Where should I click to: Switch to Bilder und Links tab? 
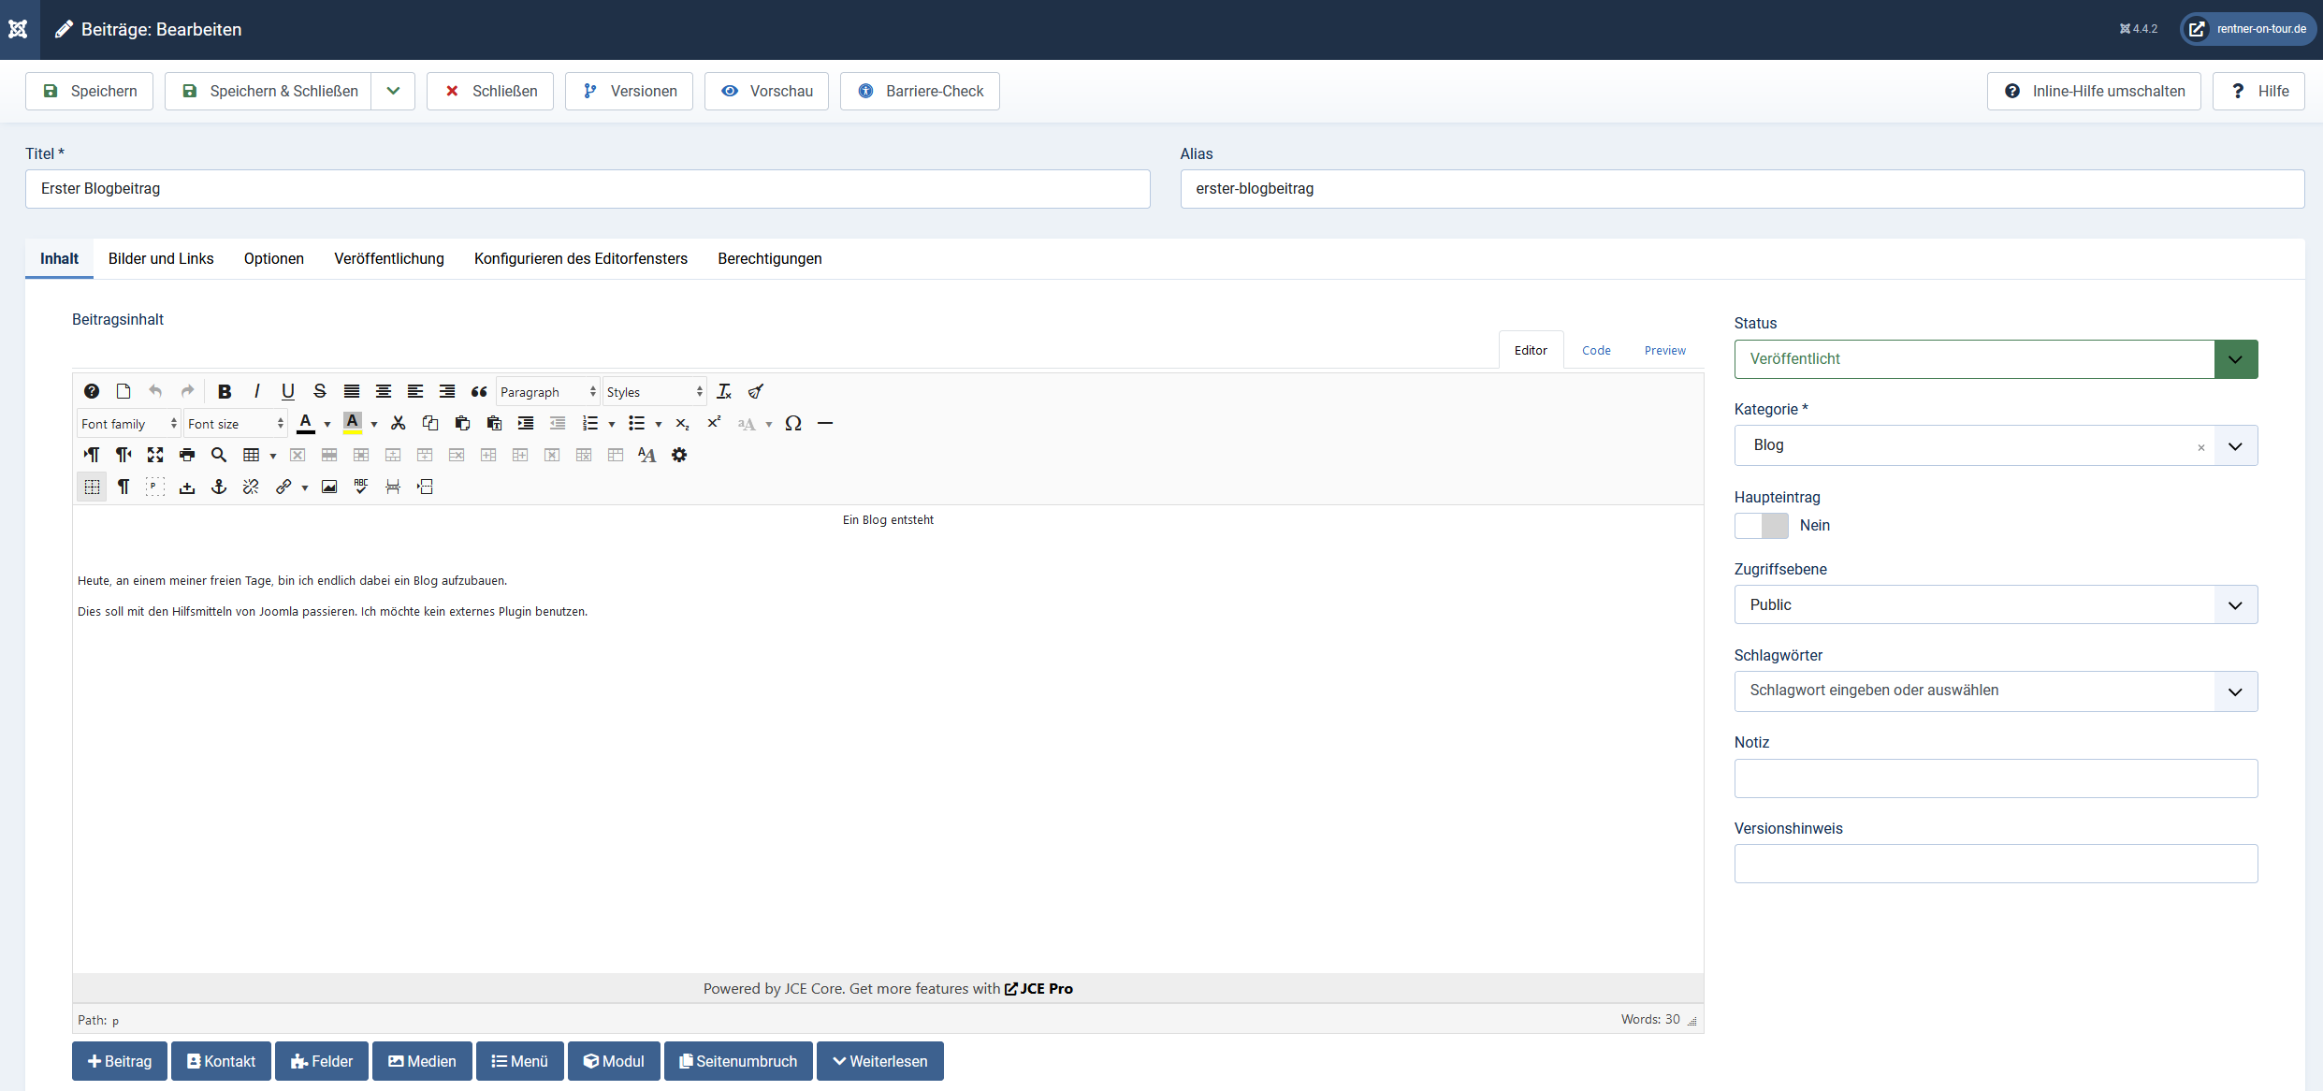(x=161, y=258)
